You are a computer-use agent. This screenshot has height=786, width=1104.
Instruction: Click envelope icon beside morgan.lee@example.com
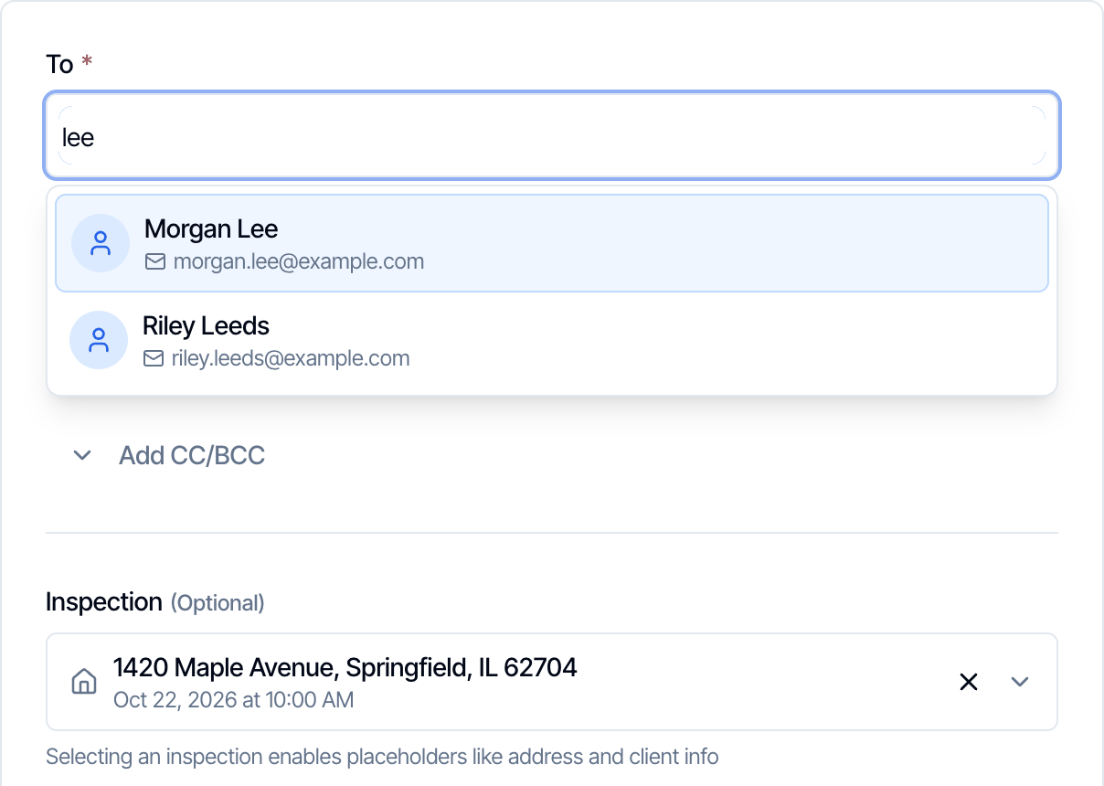(156, 261)
